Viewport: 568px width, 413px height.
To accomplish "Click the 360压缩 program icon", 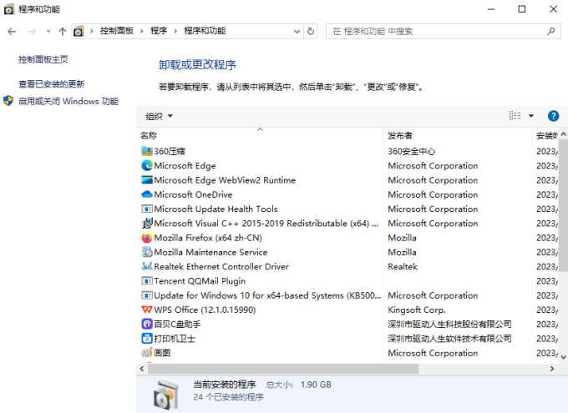I will click(147, 151).
